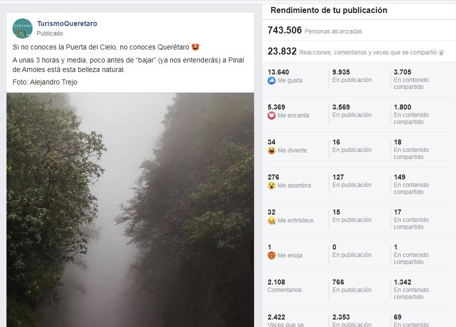456x327 pixels.
Task: Click the Me gusta thumbs-up icon
Action: 271,80
